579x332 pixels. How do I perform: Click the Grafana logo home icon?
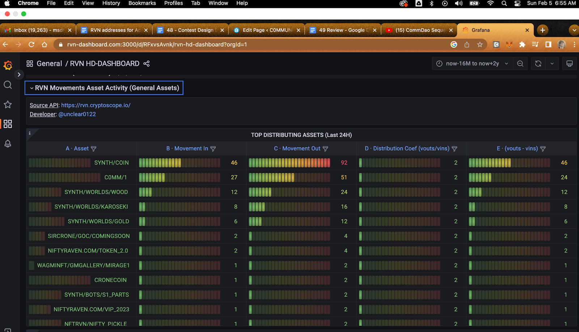[8, 65]
